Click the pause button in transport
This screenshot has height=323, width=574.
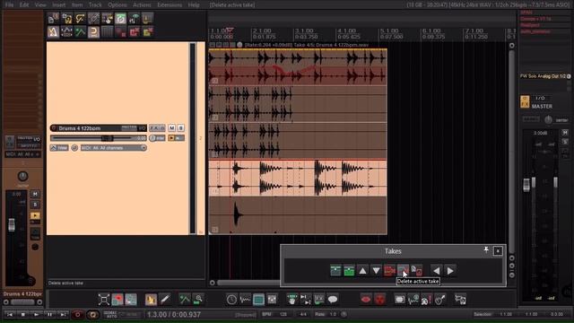[x=50, y=314]
